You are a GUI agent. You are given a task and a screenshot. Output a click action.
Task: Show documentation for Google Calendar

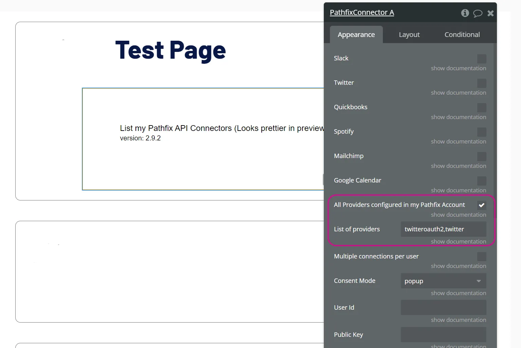[x=459, y=190]
